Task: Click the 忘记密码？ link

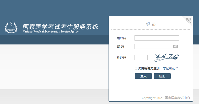Action: coord(170,68)
